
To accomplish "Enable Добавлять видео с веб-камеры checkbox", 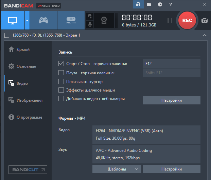I will 61,99.
